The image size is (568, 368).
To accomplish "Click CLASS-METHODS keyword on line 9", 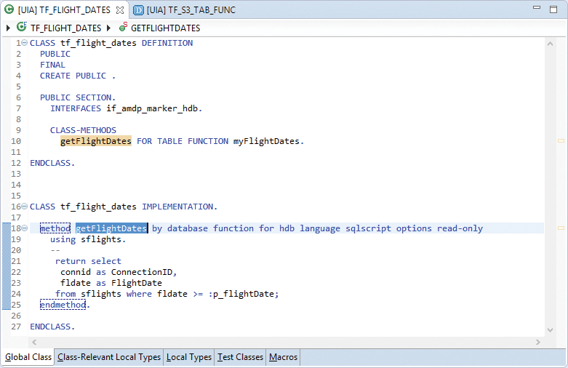I will pos(84,130).
